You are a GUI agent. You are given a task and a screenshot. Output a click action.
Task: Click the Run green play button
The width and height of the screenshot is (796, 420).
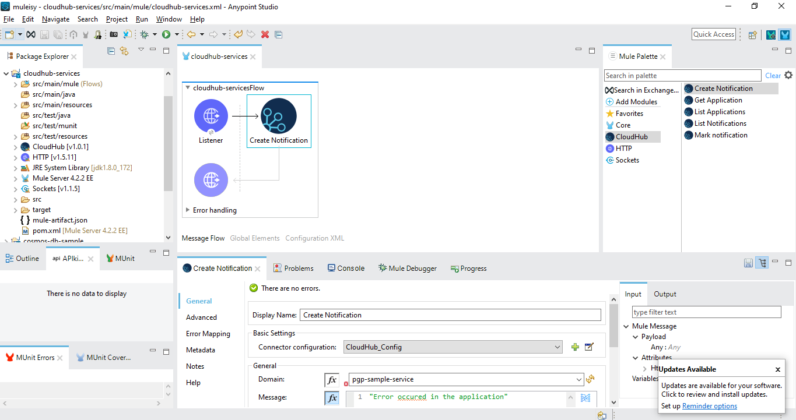(166, 34)
